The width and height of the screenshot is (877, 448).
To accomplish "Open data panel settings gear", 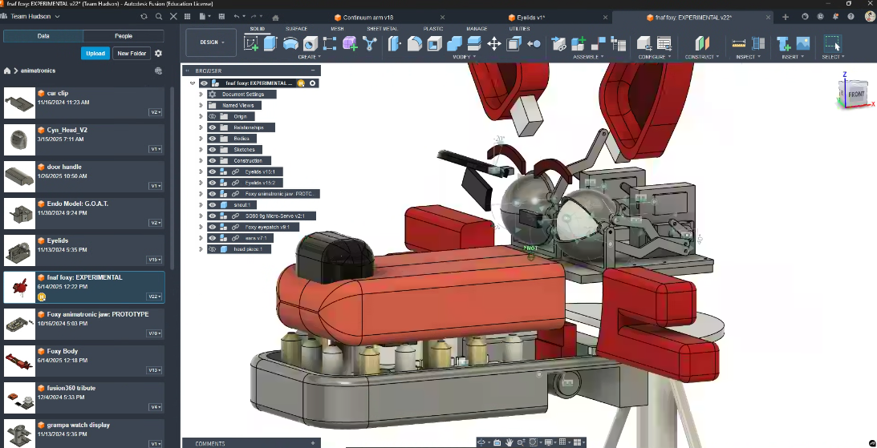I will tap(158, 54).
